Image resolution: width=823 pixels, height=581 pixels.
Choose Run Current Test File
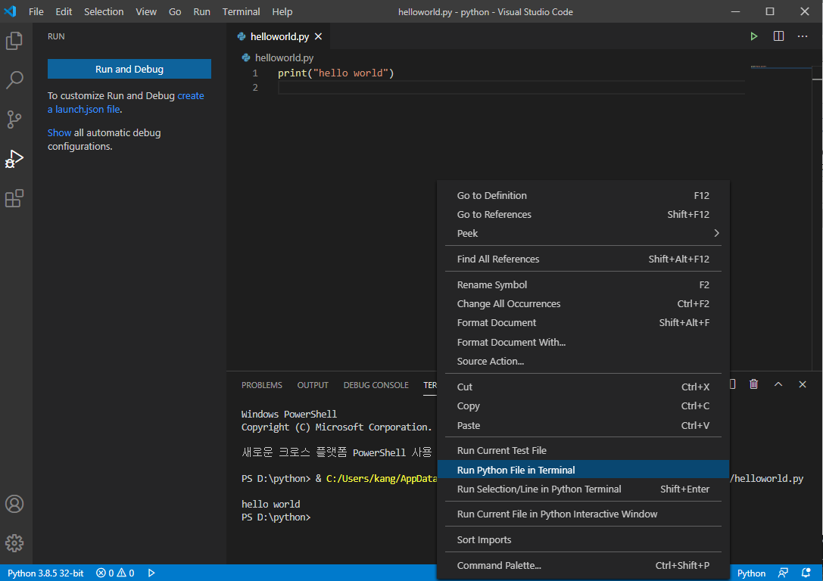coord(583,450)
